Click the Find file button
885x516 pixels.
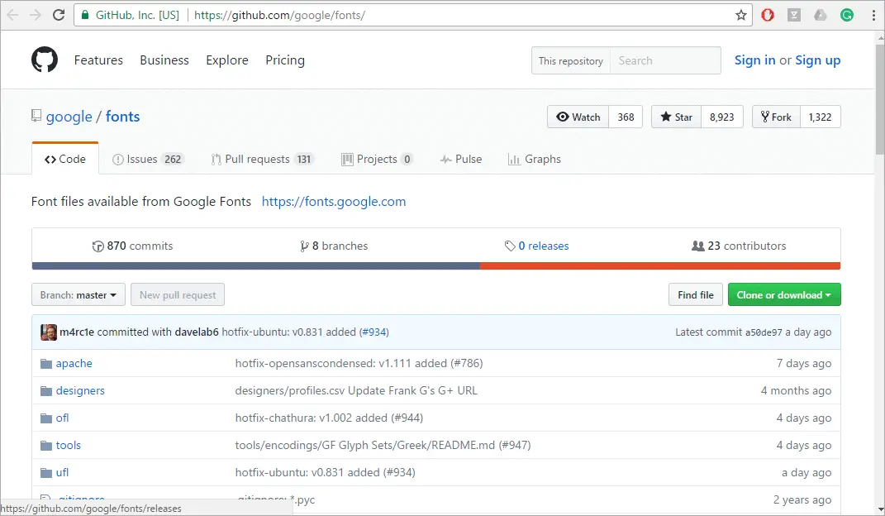point(696,294)
